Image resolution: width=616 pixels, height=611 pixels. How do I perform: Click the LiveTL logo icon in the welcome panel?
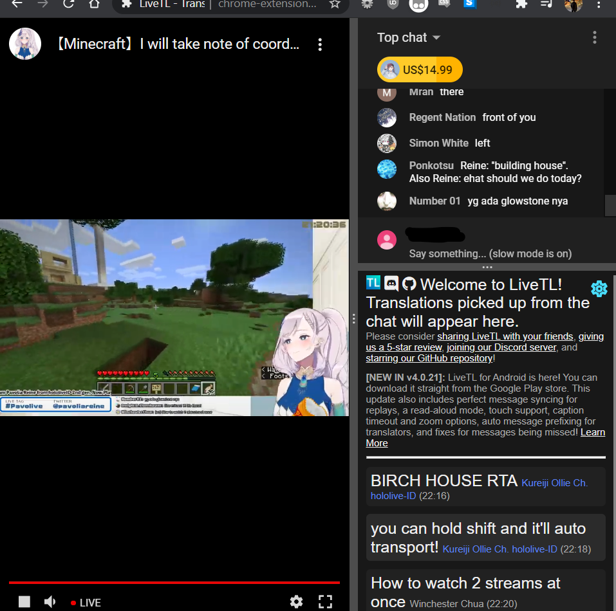[373, 282]
